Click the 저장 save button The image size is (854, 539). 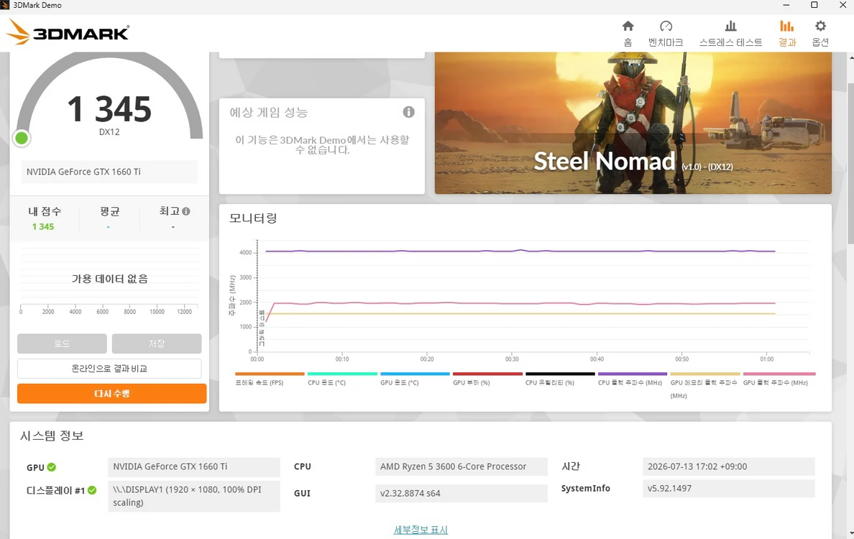(x=157, y=344)
